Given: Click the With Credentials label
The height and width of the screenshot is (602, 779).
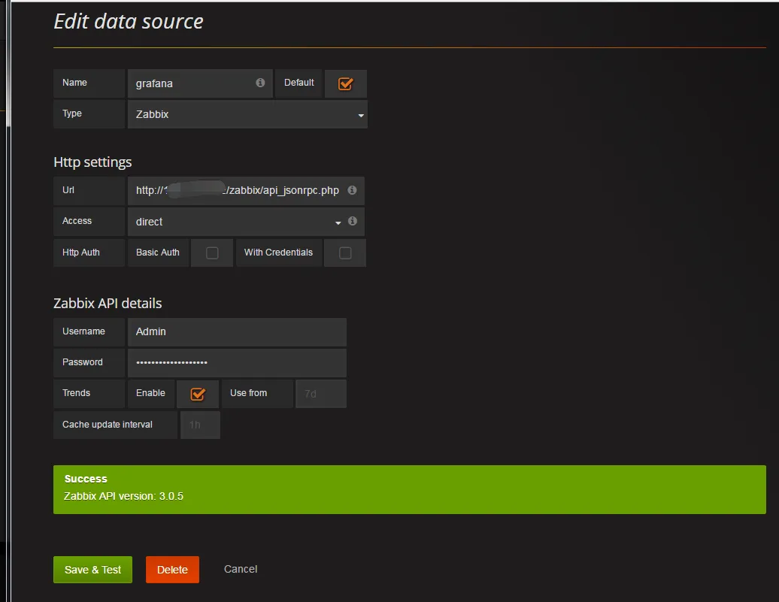Looking at the screenshot, I should pyautogui.click(x=278, y=253).
